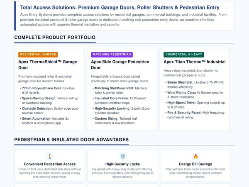The image size is (249, 187).
Task: Select the Residential Garage badge
Action: (x=38, y=54)
